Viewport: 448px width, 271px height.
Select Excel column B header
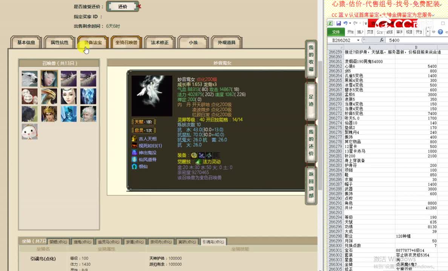coord(416,47)
